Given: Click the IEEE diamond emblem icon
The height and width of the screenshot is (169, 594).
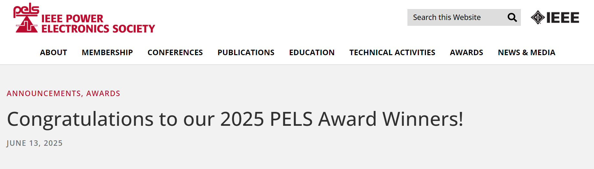Looking at the screenshot, I should [537, 17].
